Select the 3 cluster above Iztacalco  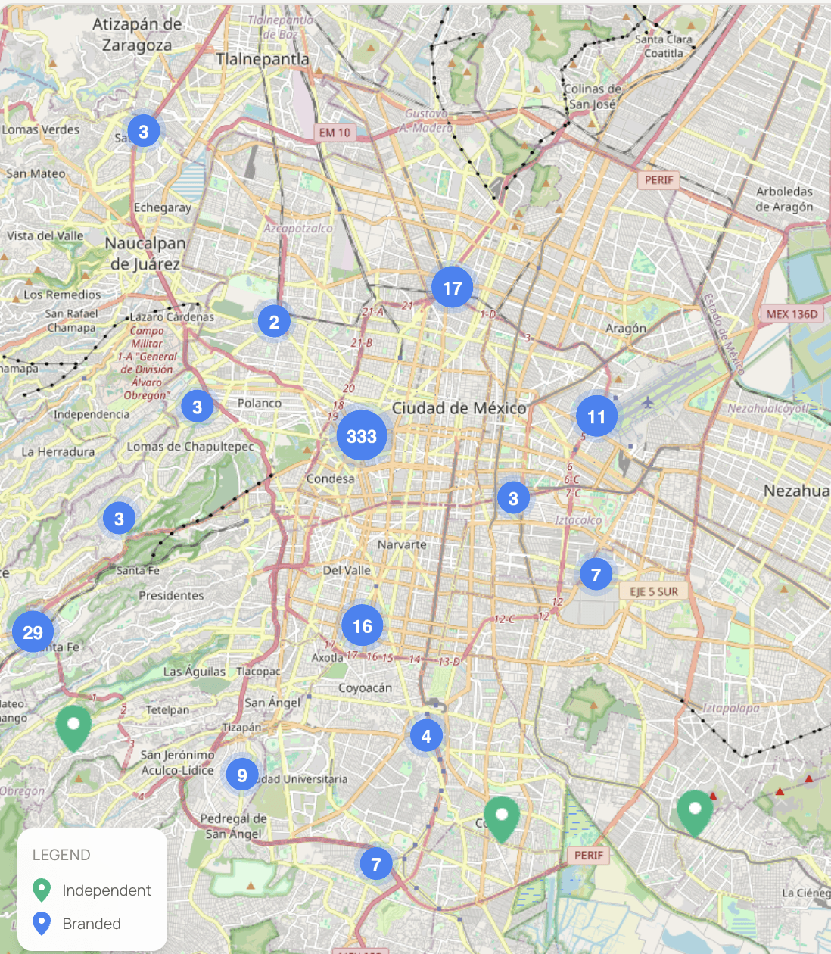tap(513, 497)
